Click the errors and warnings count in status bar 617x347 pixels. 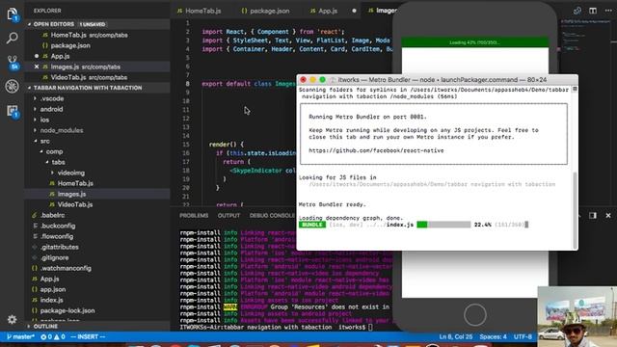coord(53,336)
